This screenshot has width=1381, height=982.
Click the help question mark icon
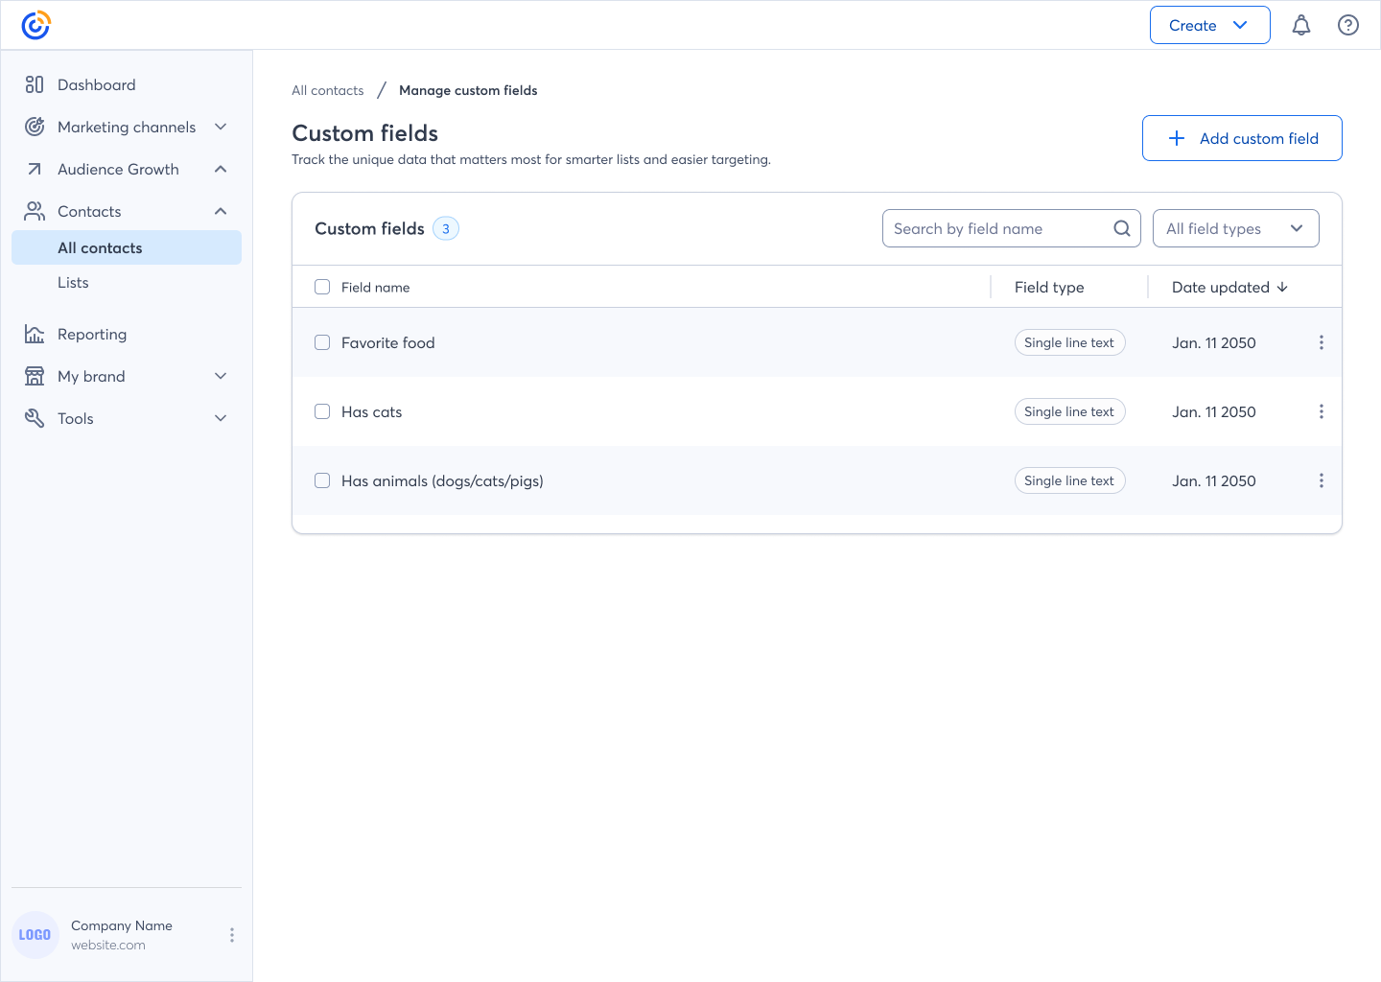[x=1347, y=26]
